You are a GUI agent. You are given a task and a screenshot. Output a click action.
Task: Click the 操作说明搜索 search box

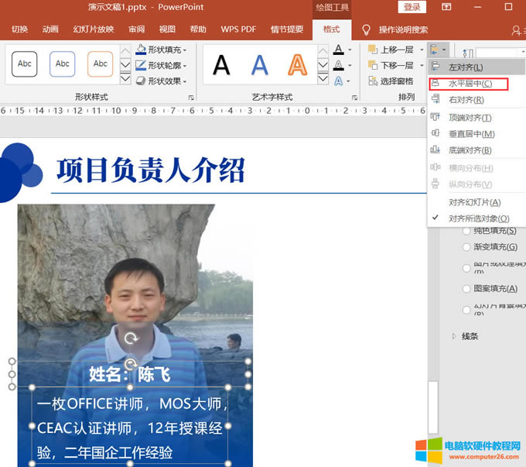[x=402, y=29]
